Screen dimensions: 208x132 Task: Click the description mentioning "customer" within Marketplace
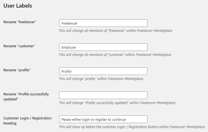tap(115, 55)
